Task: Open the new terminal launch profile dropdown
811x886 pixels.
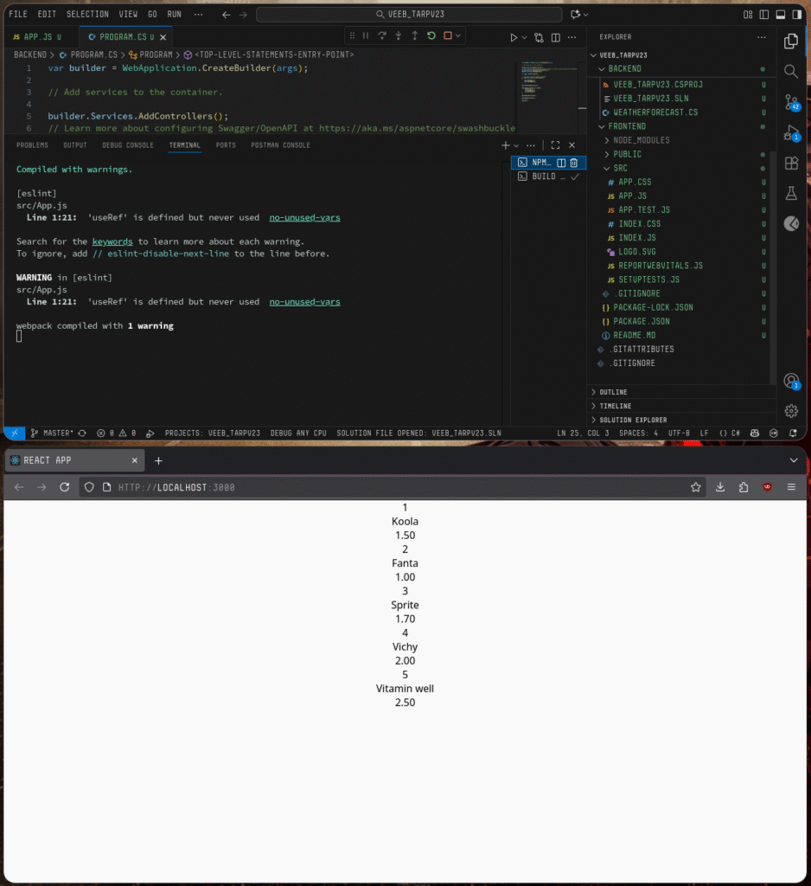Action: (516, 145)
